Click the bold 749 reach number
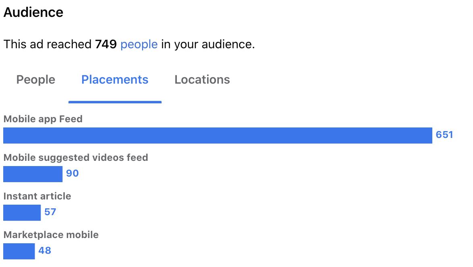This screenshot has height=267, width=473. (x=106, y=44)
